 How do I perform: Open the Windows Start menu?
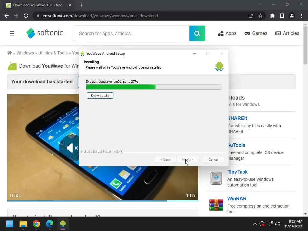coord(10,224)
